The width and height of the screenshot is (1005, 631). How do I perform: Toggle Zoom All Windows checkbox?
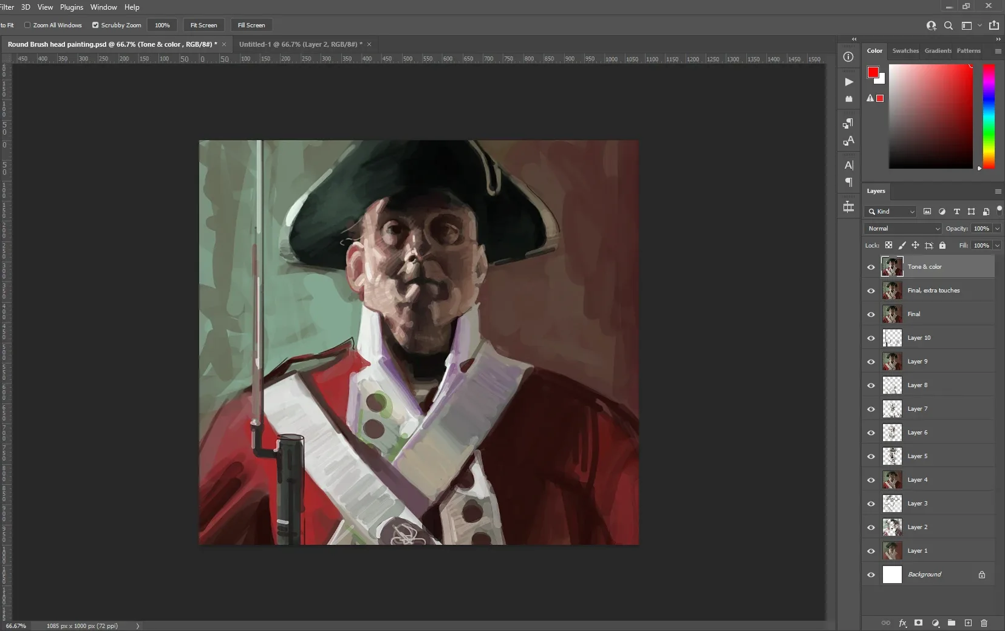pos(27,25)
